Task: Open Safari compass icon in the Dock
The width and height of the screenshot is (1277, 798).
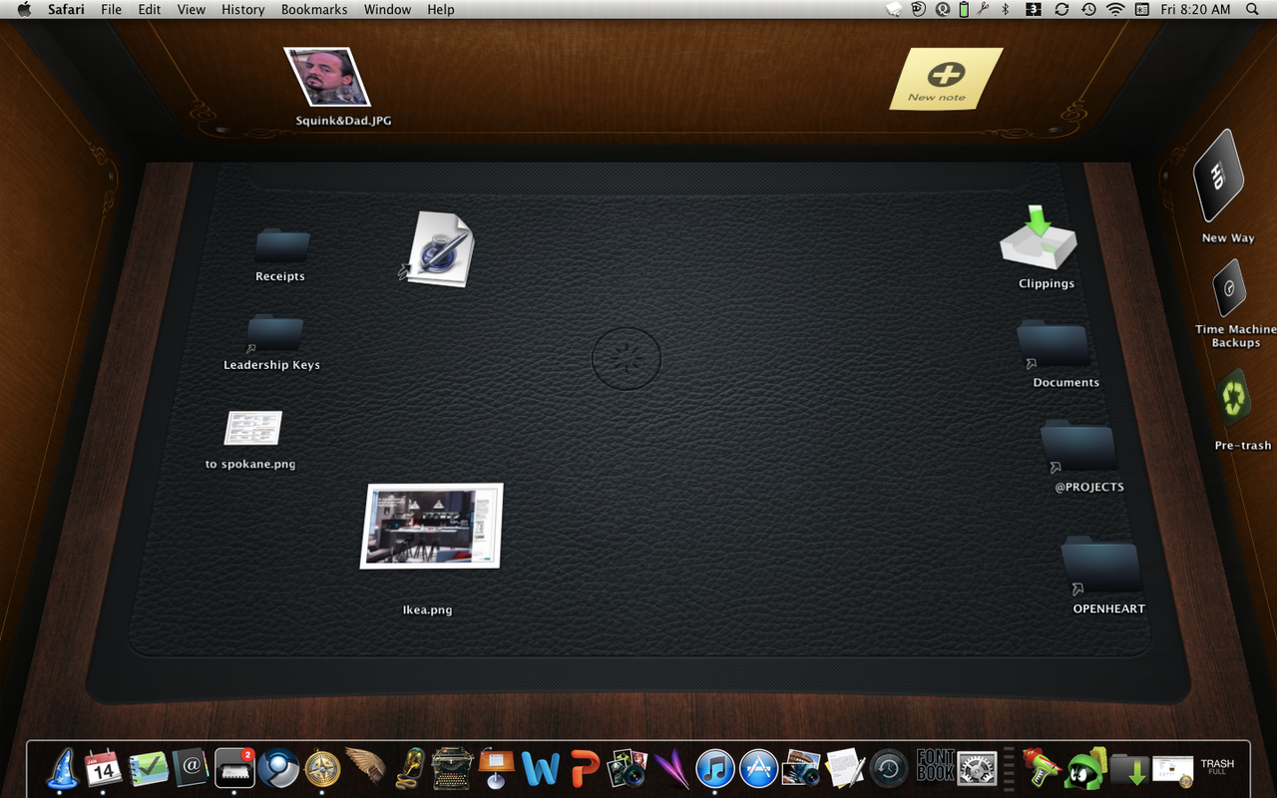Action: click(x=322, y=768)
